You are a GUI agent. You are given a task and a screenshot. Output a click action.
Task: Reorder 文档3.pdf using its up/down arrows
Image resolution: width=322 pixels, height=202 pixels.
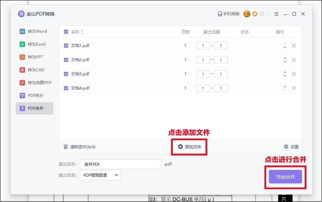tap(285, 74)
